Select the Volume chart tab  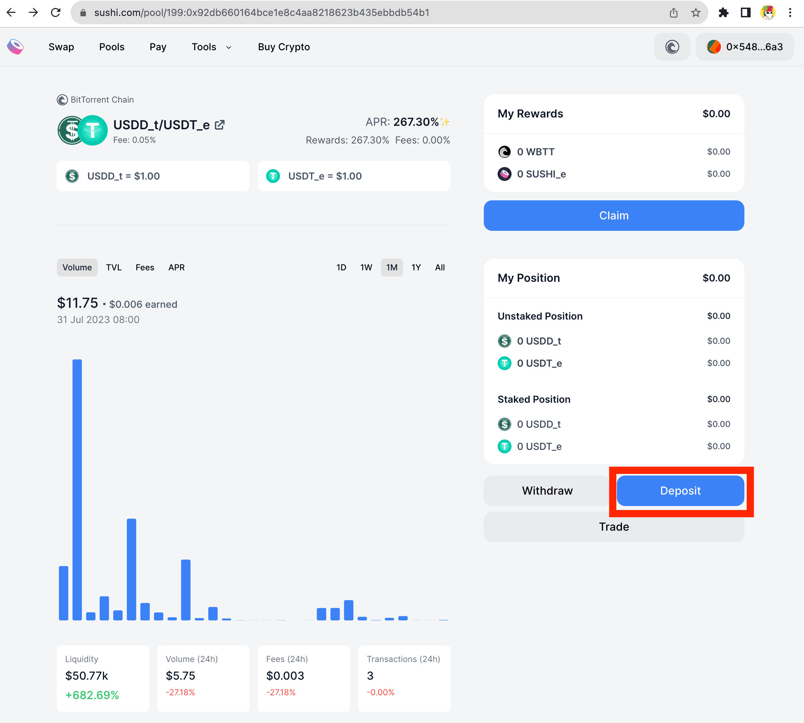click(77, 267)
